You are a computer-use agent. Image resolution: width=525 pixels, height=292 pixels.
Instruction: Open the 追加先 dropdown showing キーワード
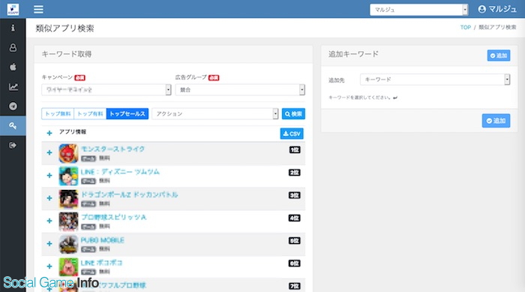pos(435,80)
